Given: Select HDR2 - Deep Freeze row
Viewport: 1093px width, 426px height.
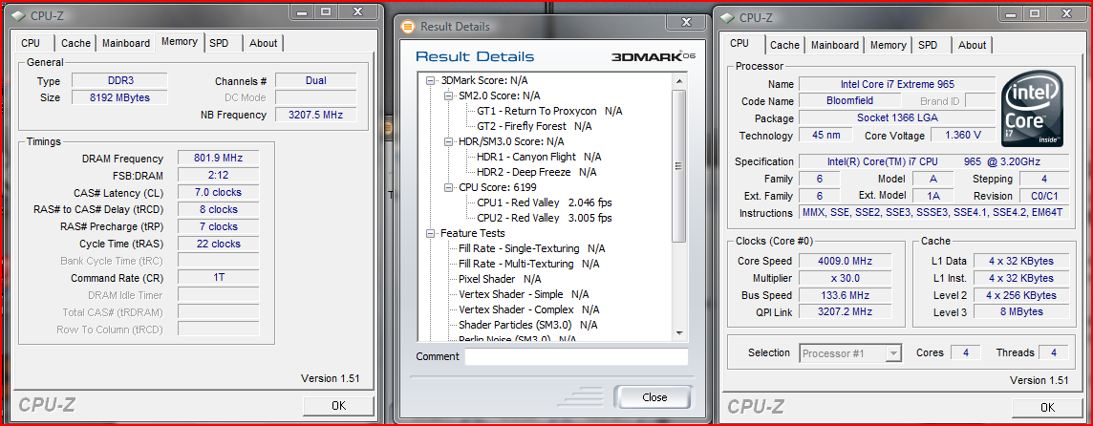Looking at the screenshot, I should (x=536, y=172).
